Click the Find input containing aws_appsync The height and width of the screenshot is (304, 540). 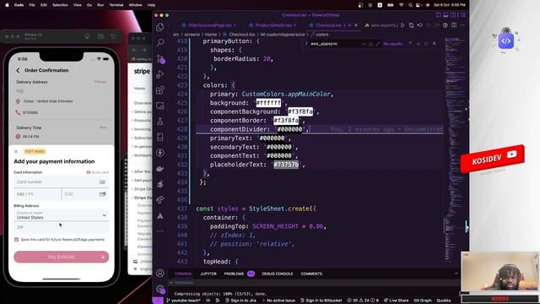[335, 44]
